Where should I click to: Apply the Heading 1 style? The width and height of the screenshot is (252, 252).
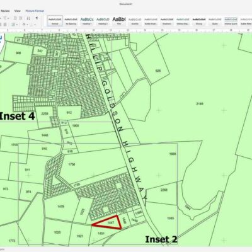[87, 21]
